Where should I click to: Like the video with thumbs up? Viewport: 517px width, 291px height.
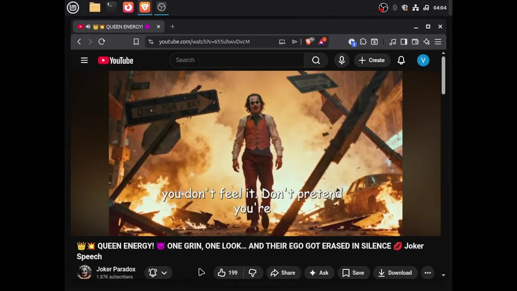pyautogui.click(x=227, y=273)
